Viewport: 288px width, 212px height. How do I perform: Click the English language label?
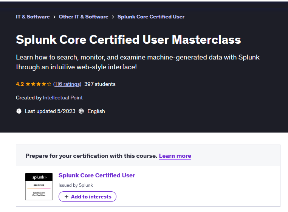coord(96,111)
